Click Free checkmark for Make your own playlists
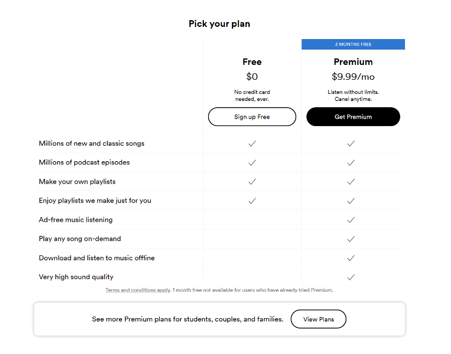 252,181
